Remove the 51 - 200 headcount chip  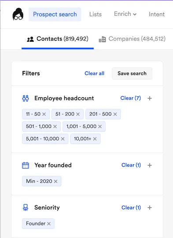click(78, 114)
